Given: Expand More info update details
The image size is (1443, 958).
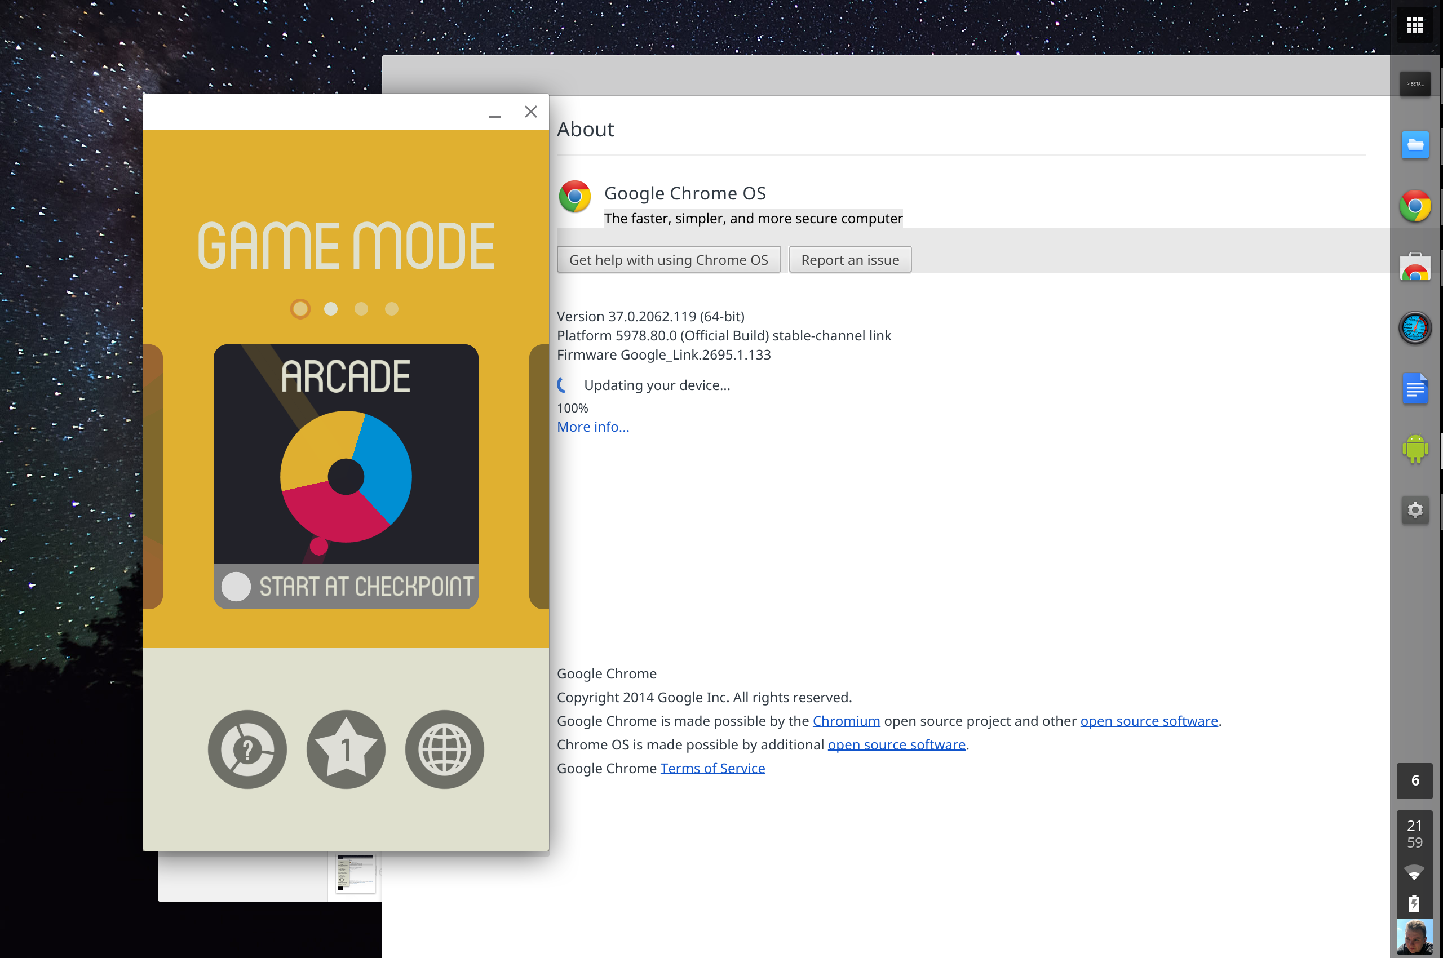Looking at the screenshot, I should pyautogui.click(x=591, y=427).
